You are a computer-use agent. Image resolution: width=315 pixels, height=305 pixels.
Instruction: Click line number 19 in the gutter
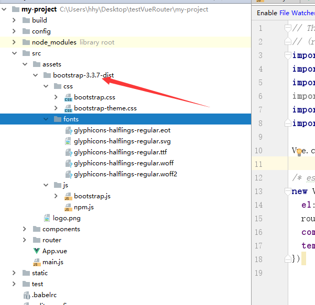(258, 273)
